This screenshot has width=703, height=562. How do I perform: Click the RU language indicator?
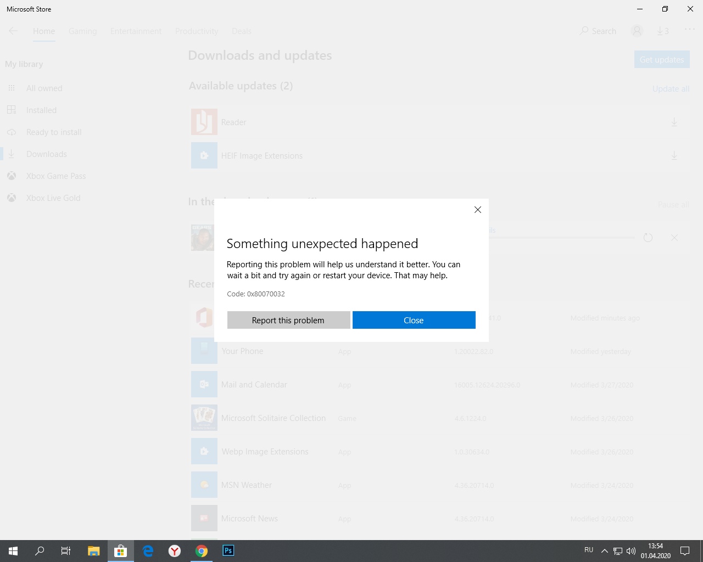[x=589, y=550]
